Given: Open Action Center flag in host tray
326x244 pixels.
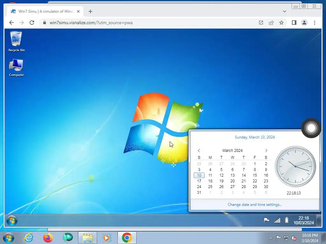Looking at the screenshot, I should 278,238.
